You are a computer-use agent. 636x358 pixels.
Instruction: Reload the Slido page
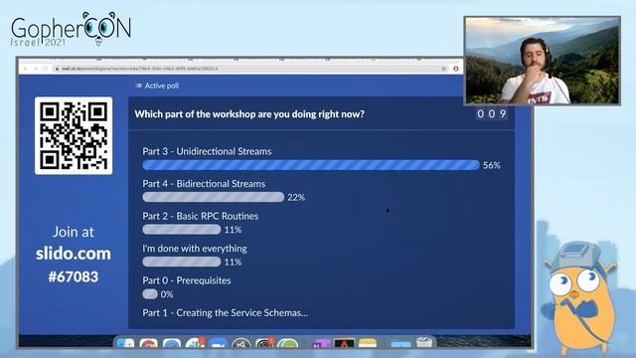point(45,69)
